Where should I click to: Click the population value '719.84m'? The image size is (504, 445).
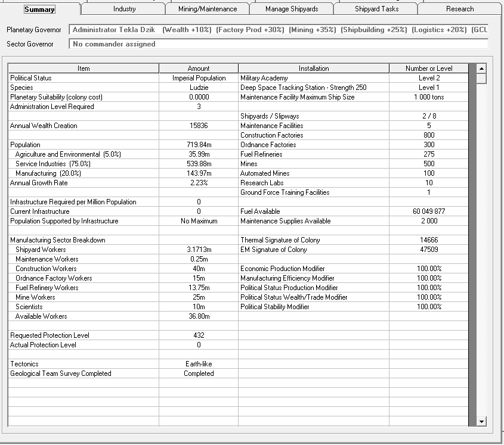point(199,145)
